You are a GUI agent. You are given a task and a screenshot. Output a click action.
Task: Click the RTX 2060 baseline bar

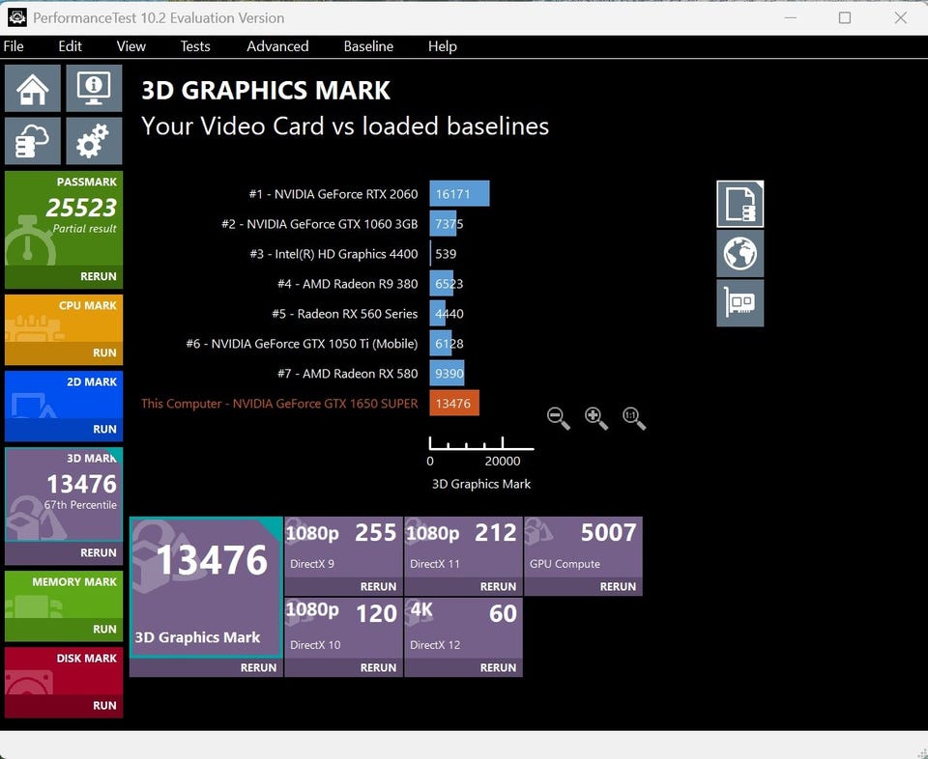(x=459, y=194)
